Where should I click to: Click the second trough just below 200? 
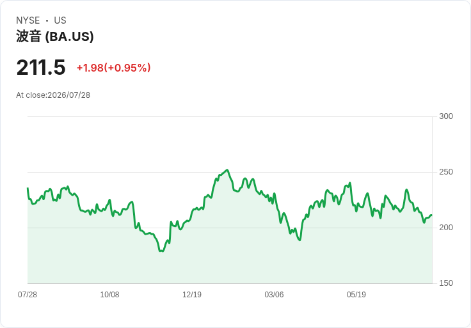(x=299, y=240)
